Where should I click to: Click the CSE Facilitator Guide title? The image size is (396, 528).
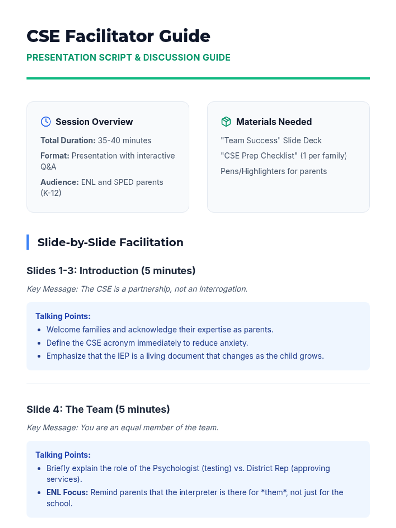(x=118, y=36)
